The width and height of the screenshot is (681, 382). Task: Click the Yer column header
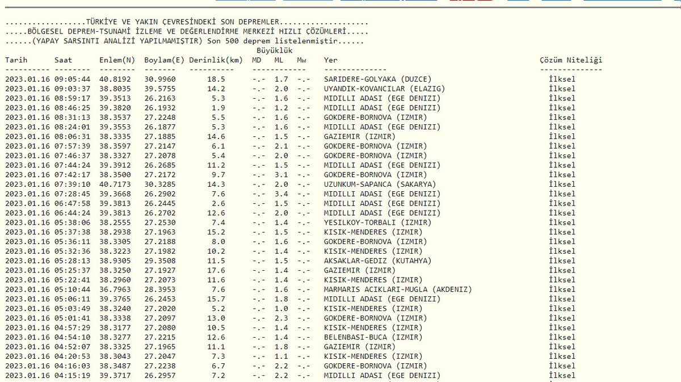(330, 60)
